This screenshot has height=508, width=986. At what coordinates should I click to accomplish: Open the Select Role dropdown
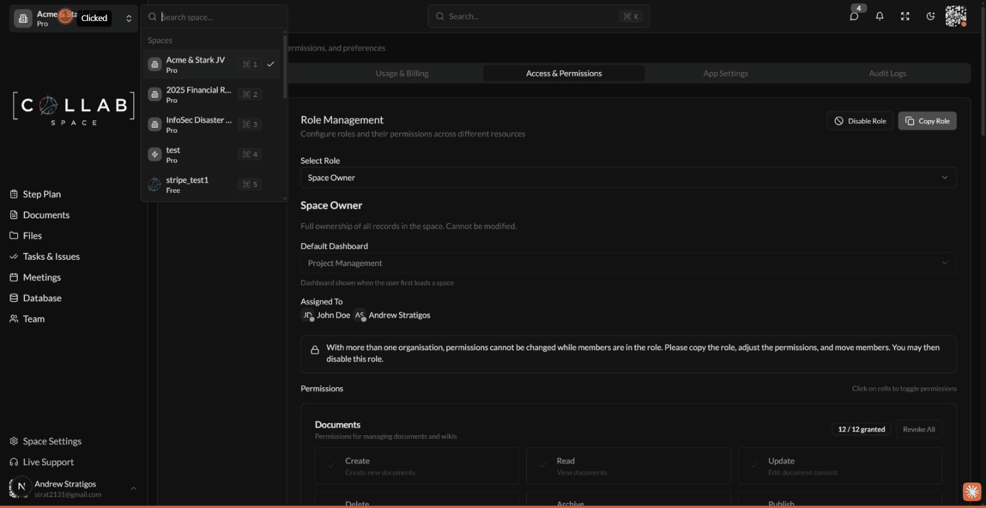point(628,177)
